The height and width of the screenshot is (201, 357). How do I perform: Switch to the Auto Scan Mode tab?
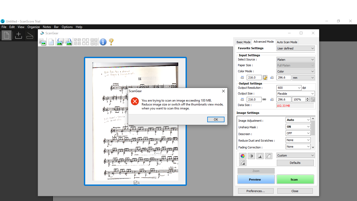(287, 42)
